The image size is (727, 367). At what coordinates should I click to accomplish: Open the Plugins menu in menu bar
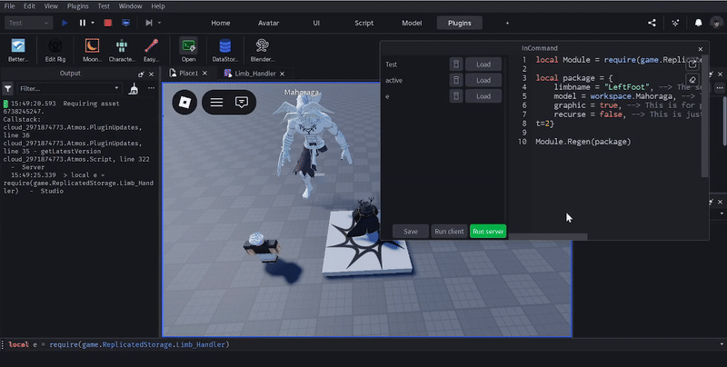pos(78,6)
